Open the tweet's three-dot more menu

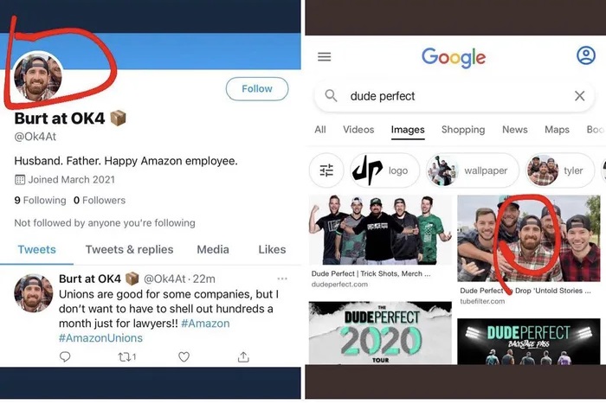coord(282,279)
